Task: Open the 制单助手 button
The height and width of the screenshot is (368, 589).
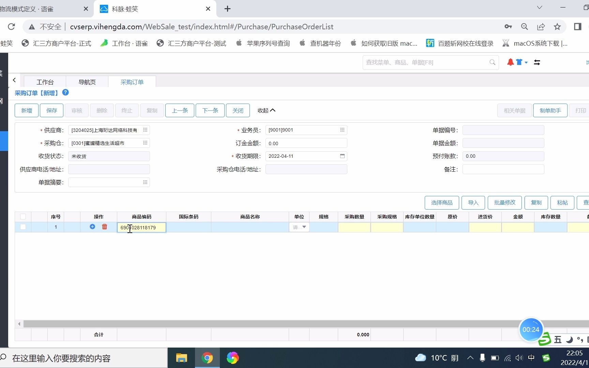Action: (x=550, y=110)
